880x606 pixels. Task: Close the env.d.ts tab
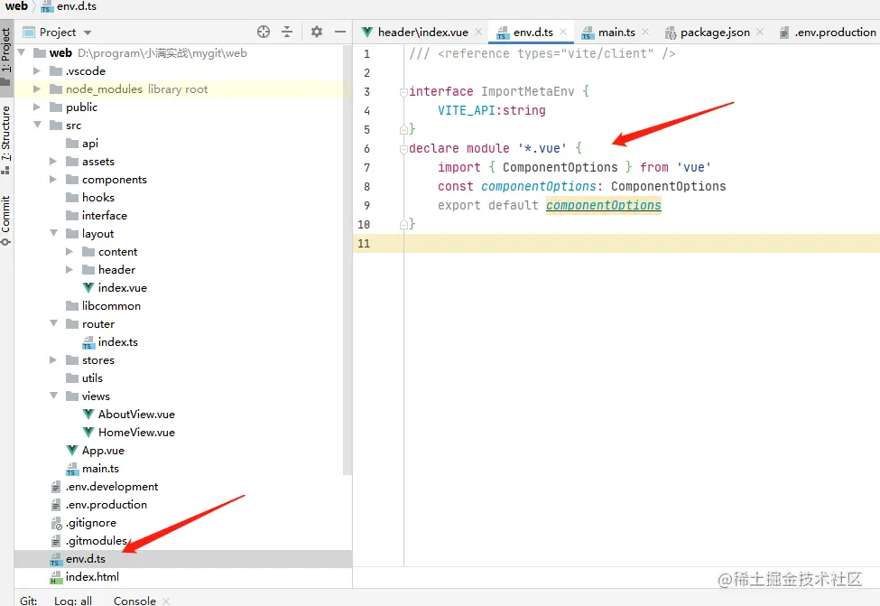[563, 32]
